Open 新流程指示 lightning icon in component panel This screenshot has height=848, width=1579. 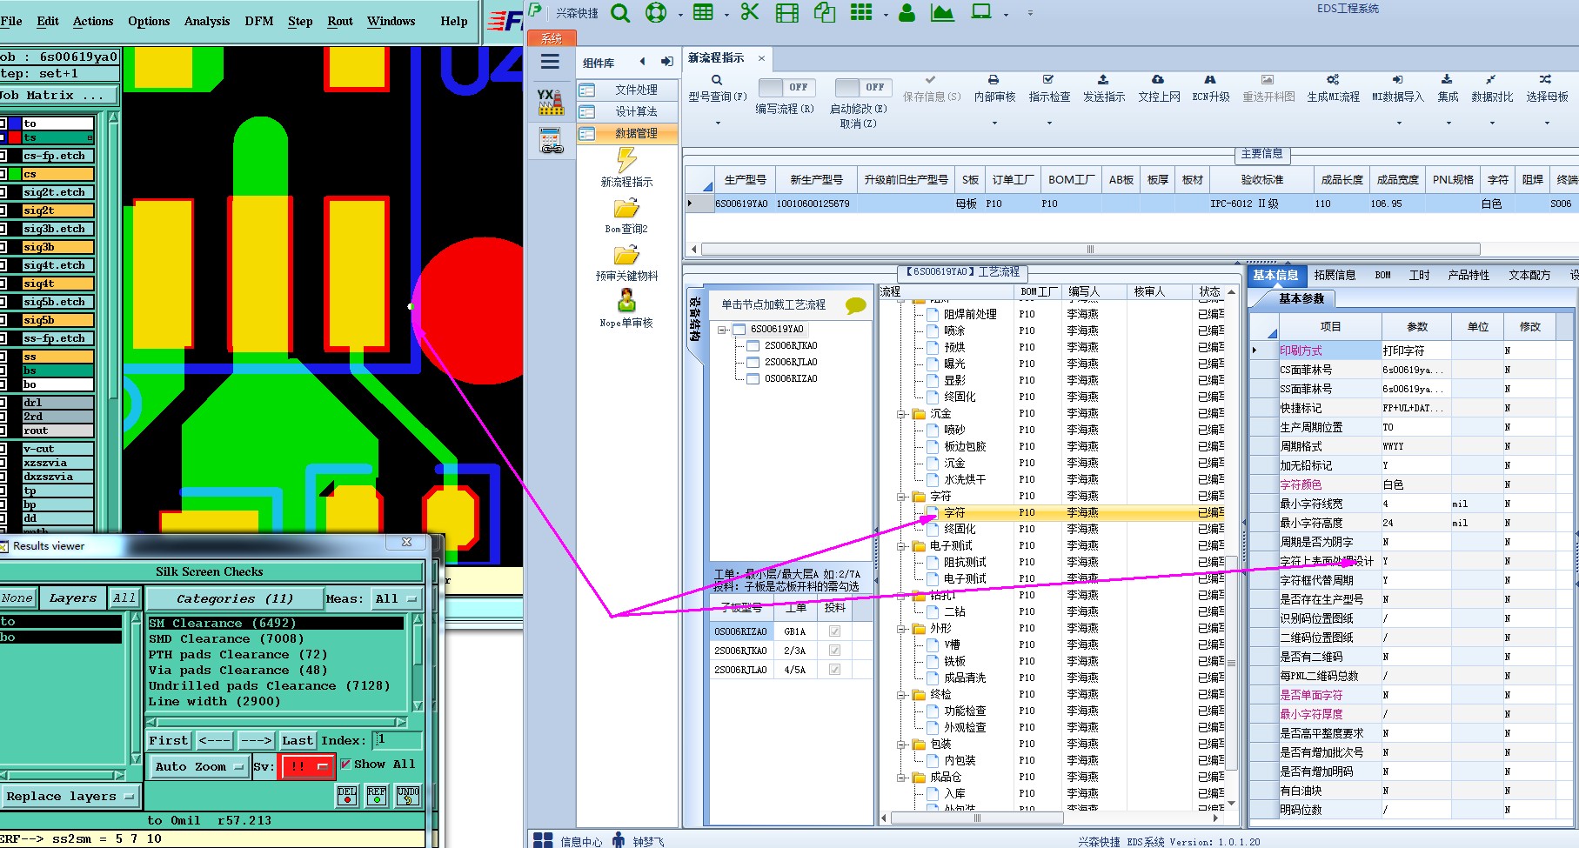(x=626, y=160)
